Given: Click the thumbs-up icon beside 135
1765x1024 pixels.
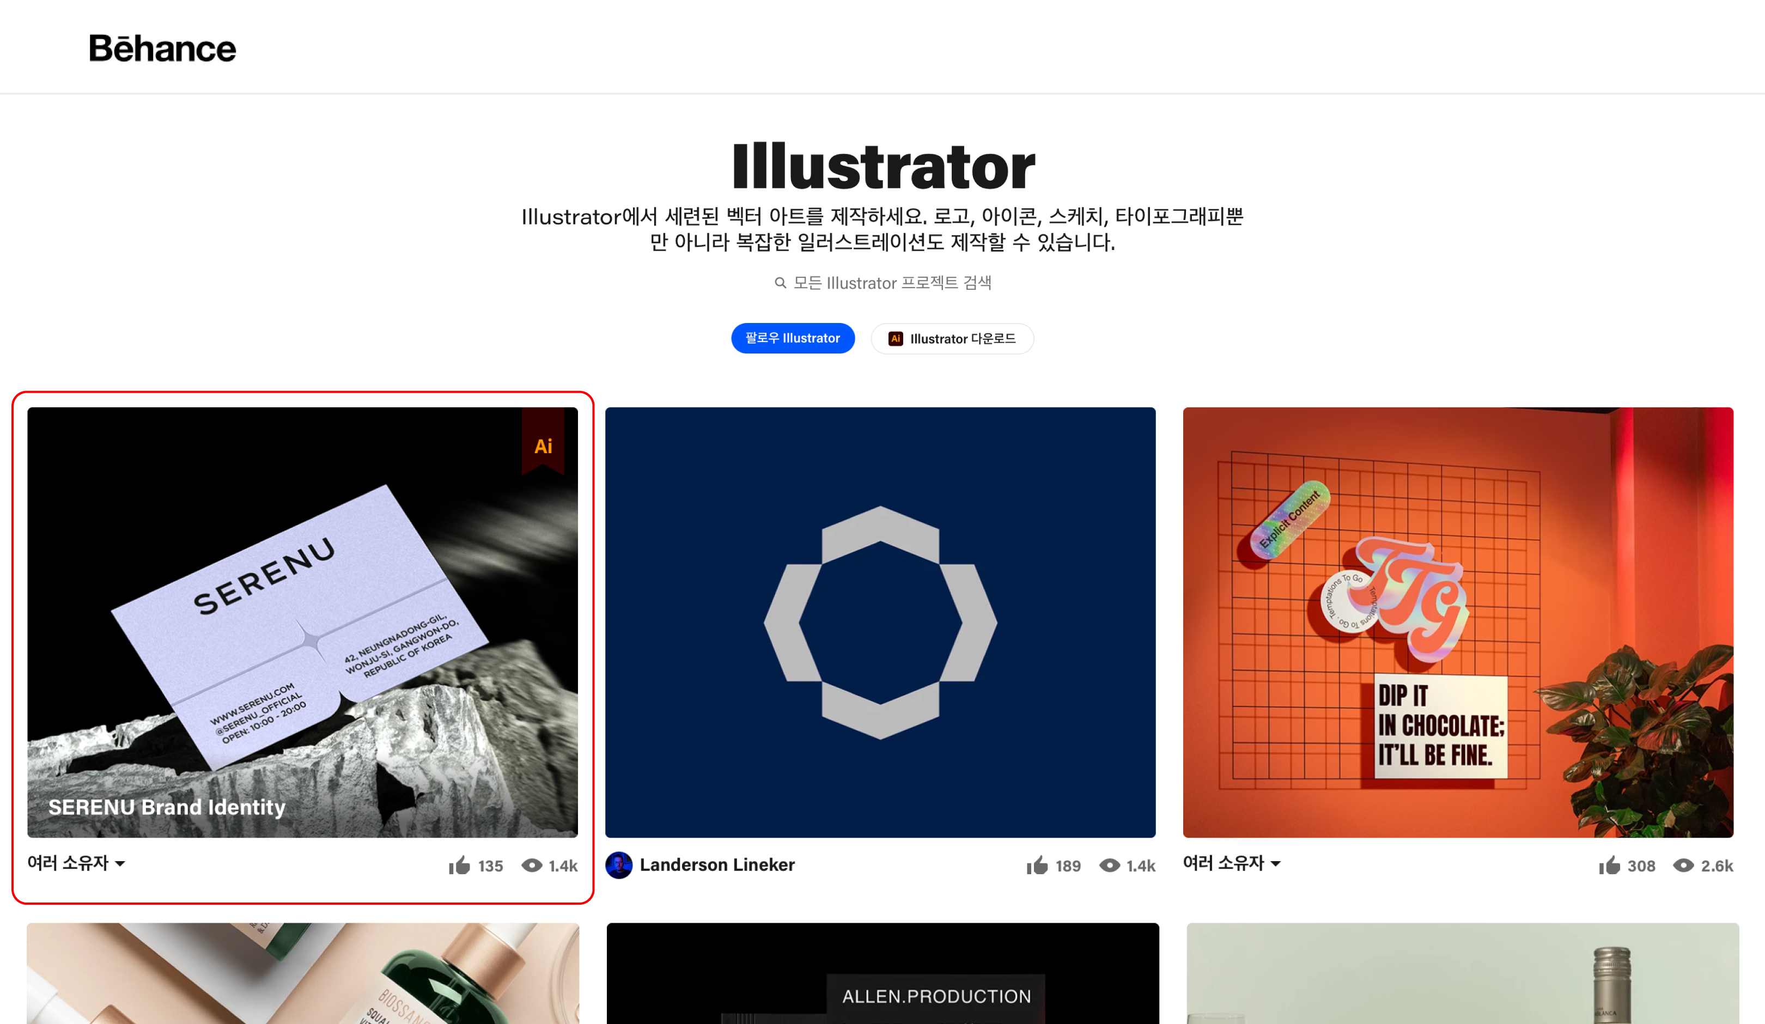Looking at the screenshot, I should (459, 865).
